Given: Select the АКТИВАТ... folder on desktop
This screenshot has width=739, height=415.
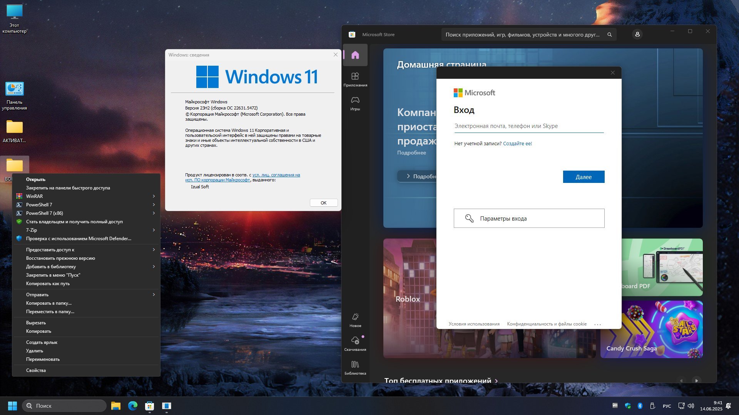Looking at the screenshot, I should [14, 131].
